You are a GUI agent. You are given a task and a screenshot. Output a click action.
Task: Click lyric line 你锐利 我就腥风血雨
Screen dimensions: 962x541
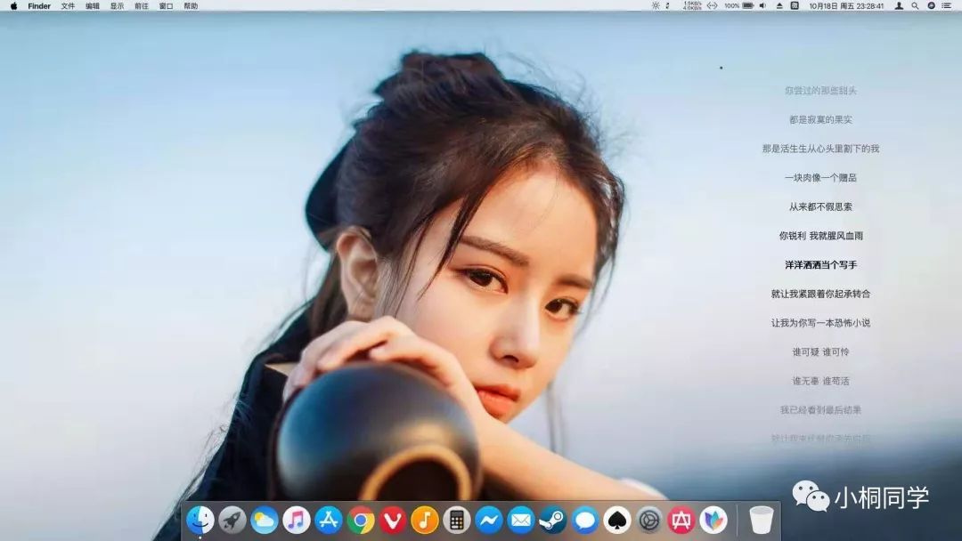(x=821, y=235)
